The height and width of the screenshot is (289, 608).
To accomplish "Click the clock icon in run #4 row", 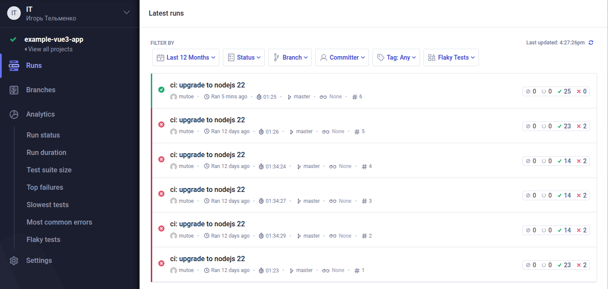I will (207, 166).
